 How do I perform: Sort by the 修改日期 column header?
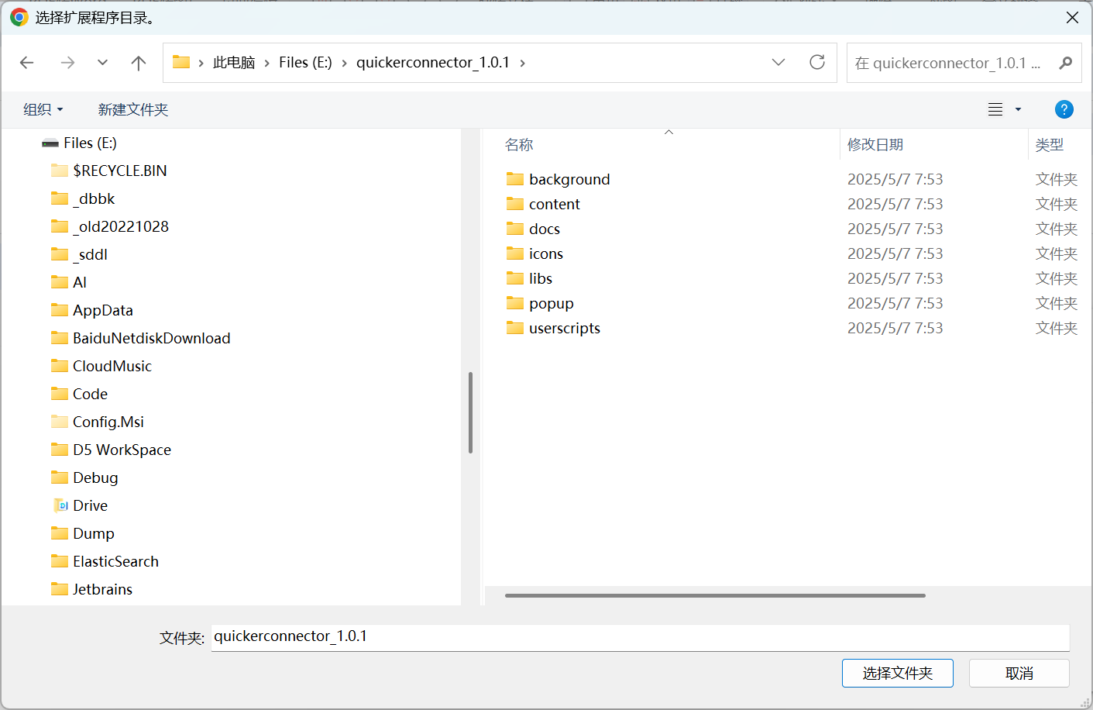875,145
